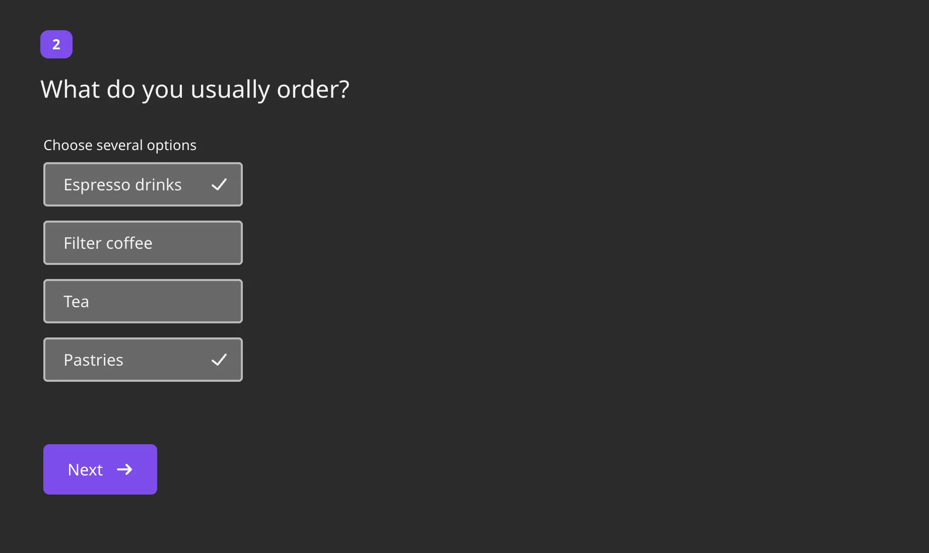The width and height of the screenshot is (929, 553).
Task: Click the word "What" in the question title
Action: 70,90
